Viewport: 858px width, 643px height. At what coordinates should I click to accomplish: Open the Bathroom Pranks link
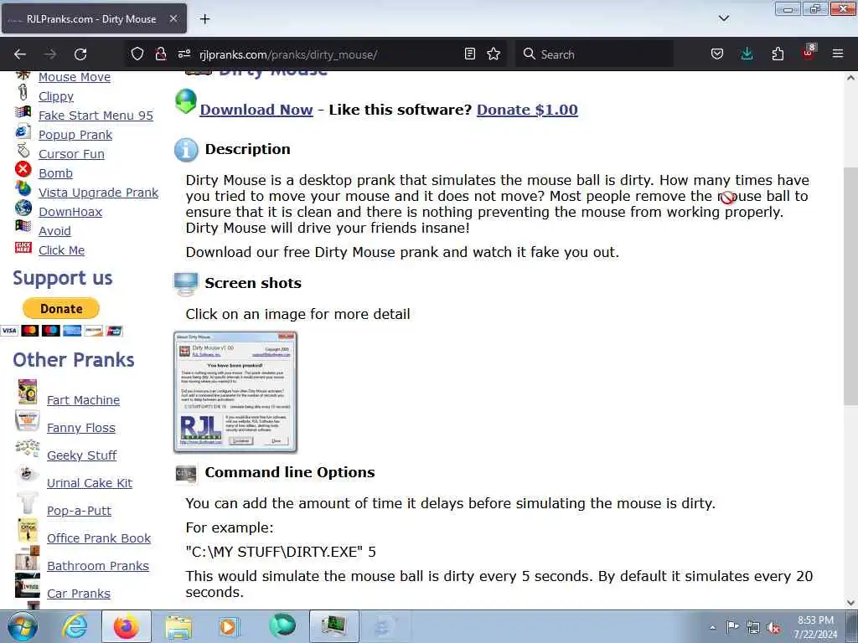98,566
